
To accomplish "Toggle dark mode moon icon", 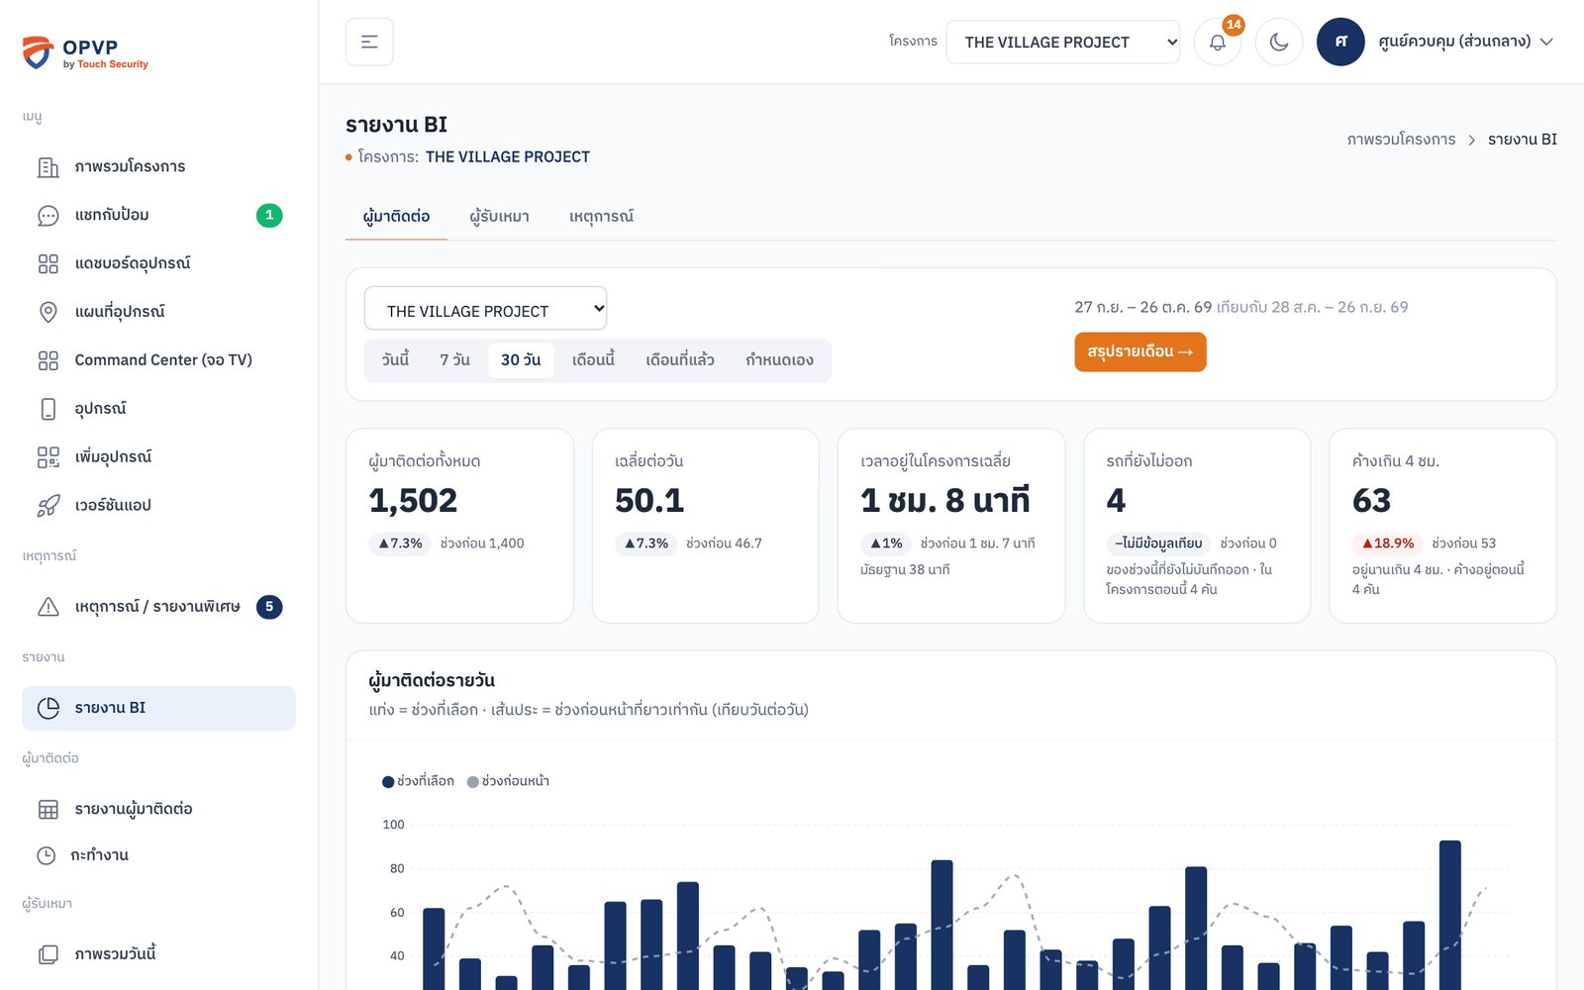I will click(x=1279, y=42).
